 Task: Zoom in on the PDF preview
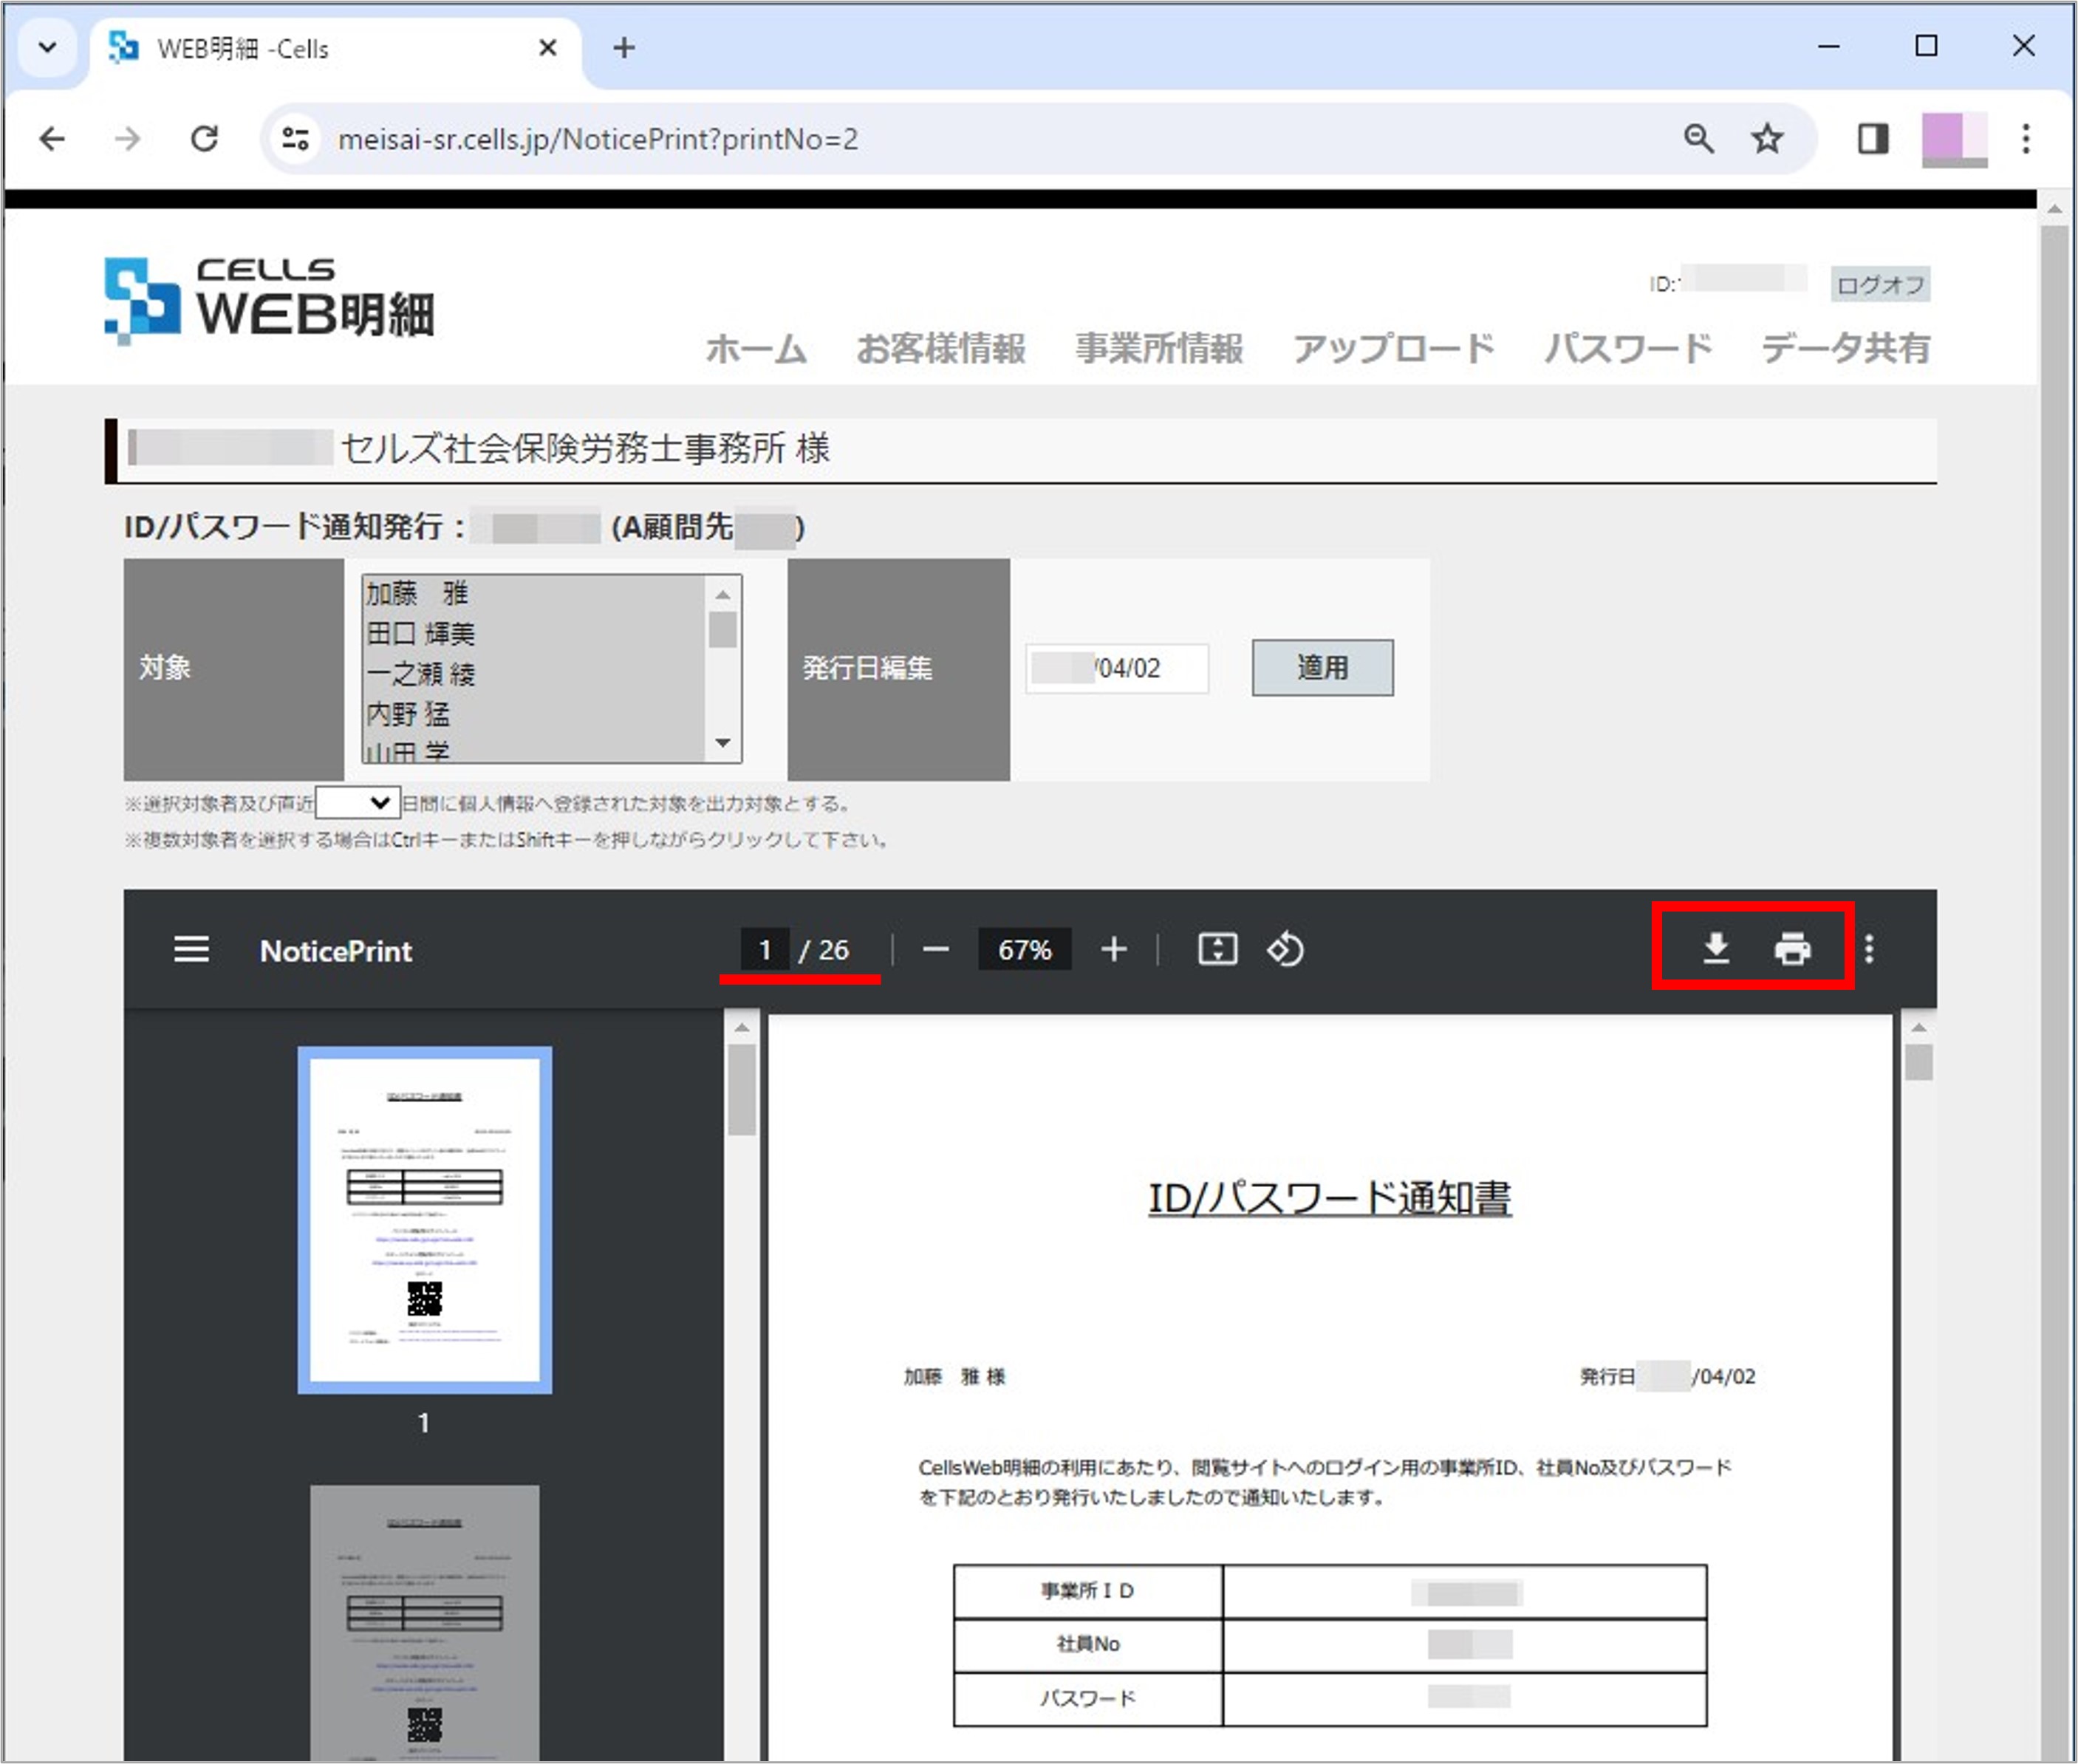(1113, 950)
